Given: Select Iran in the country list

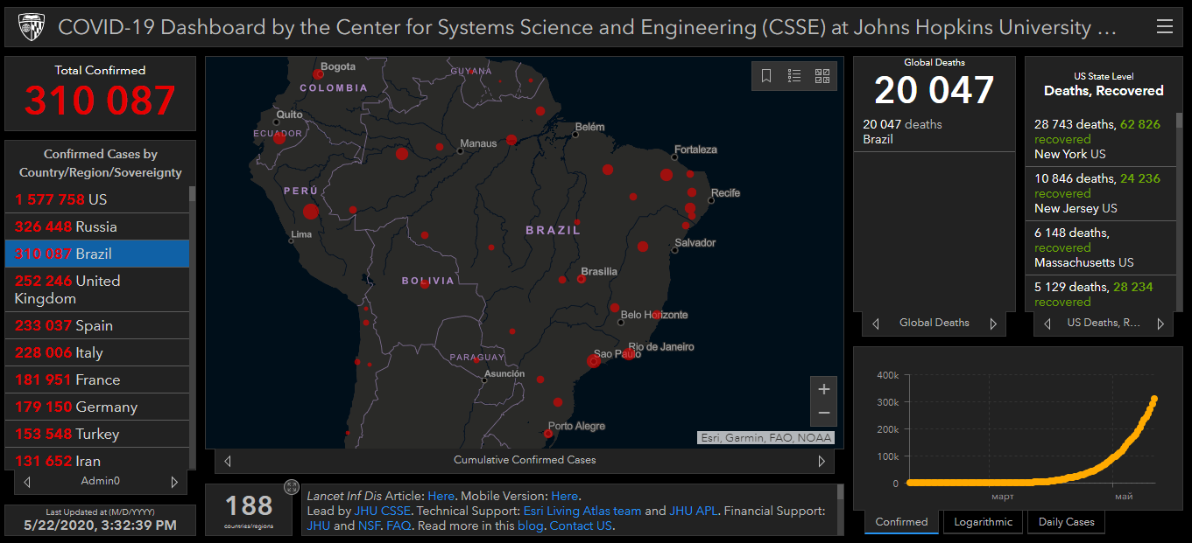Looking at the screenshot, I should (97, 459).
